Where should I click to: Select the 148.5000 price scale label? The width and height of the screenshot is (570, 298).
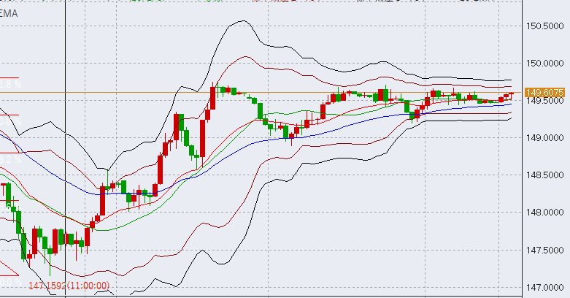pyautogui.click(x=547, y=175)
